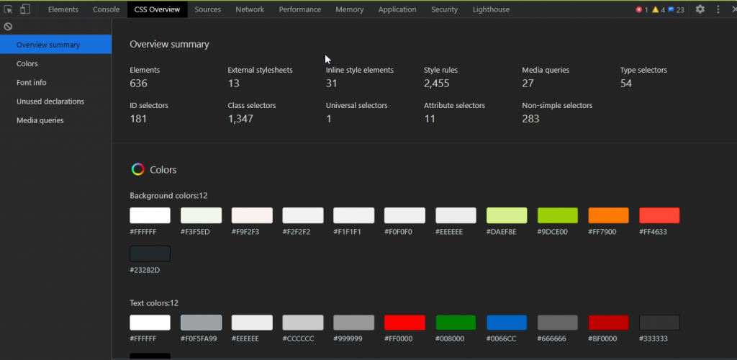The width and height of the screenshot is (737, 360).
Task: Click text color swatch #666666
Action: (558, 323)
